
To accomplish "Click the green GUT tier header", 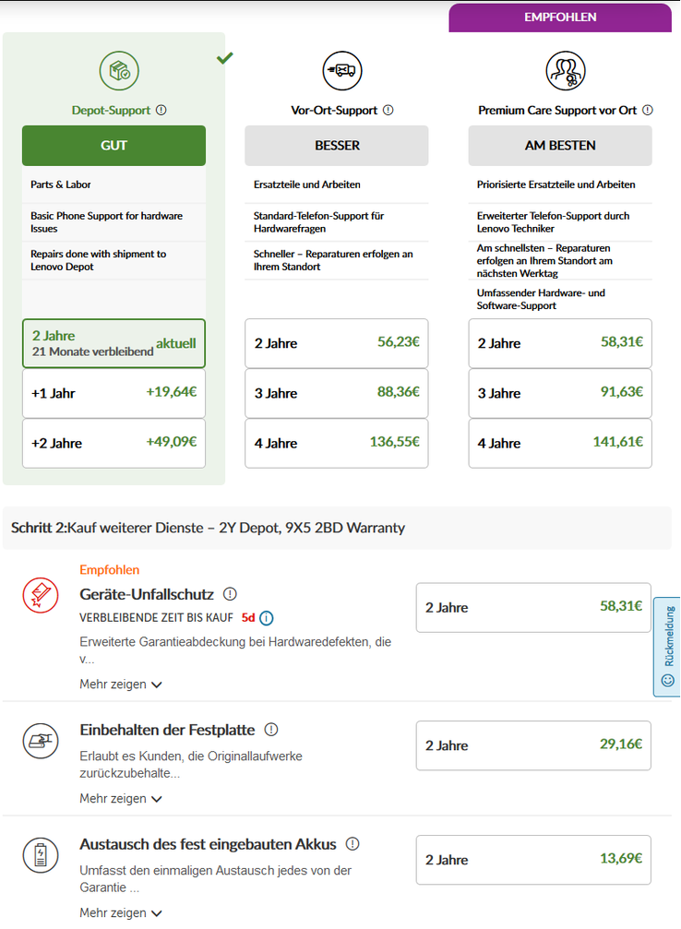I will [x=113, y=146].
